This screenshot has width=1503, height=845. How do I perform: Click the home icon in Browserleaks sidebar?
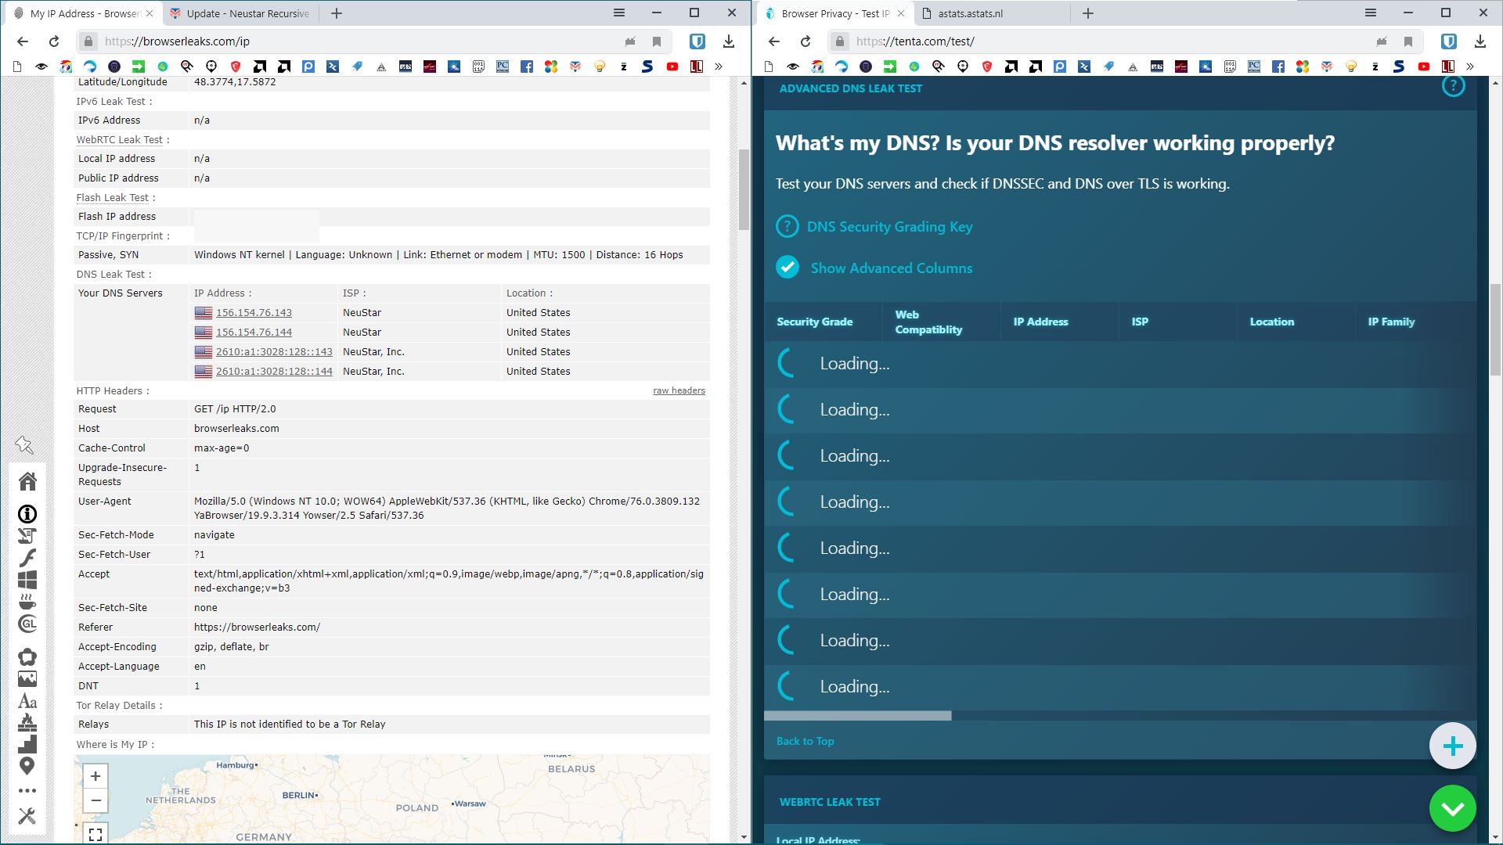(x=27, y=481)
